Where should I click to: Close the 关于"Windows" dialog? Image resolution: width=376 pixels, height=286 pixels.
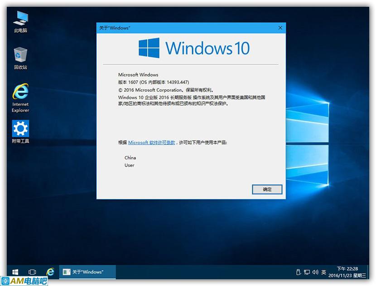tap(280, 28)
